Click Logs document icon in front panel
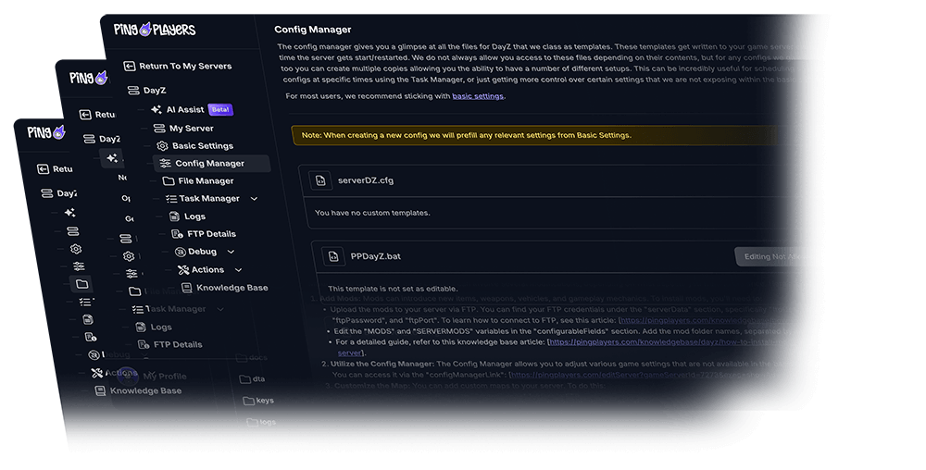Screen dimensions: 926x470 (174, 216)
